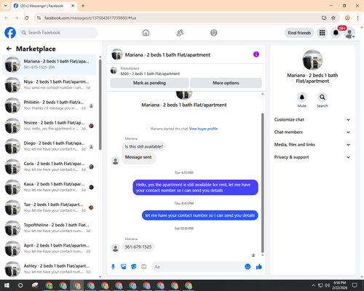
Task: Open Carla conversation in list
Action: coord(49,167)
